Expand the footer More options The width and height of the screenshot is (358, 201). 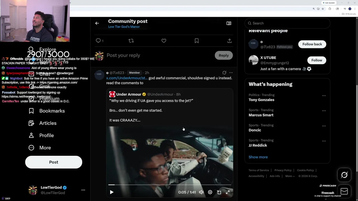point(290,176)
